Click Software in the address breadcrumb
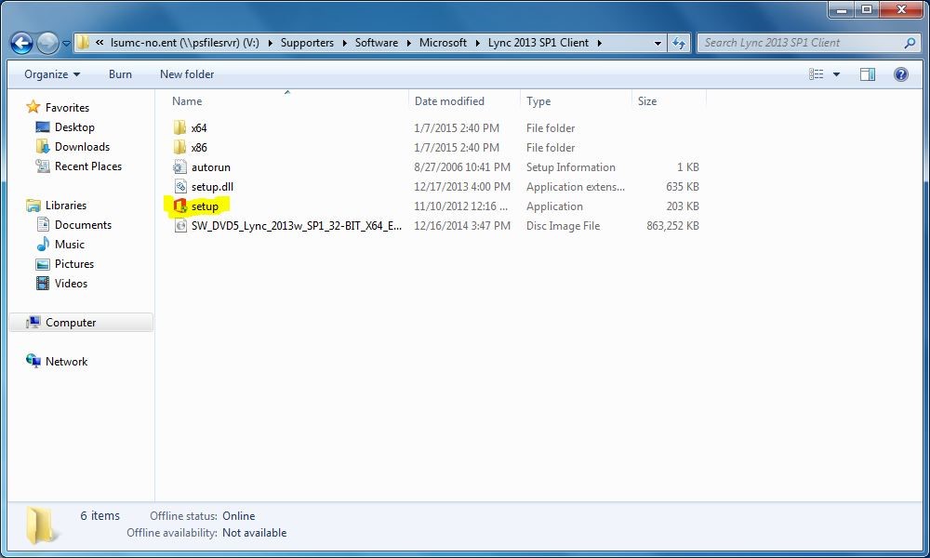 pos(376,43)
